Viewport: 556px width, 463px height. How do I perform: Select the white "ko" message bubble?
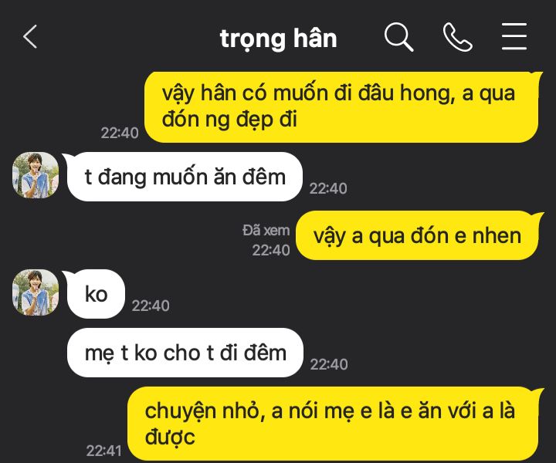coord(96,294)
